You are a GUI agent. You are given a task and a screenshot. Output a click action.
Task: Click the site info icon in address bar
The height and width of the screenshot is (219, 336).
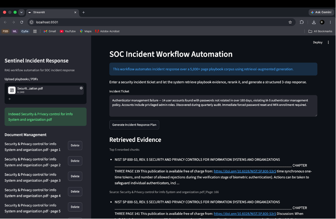click(32, 22)
